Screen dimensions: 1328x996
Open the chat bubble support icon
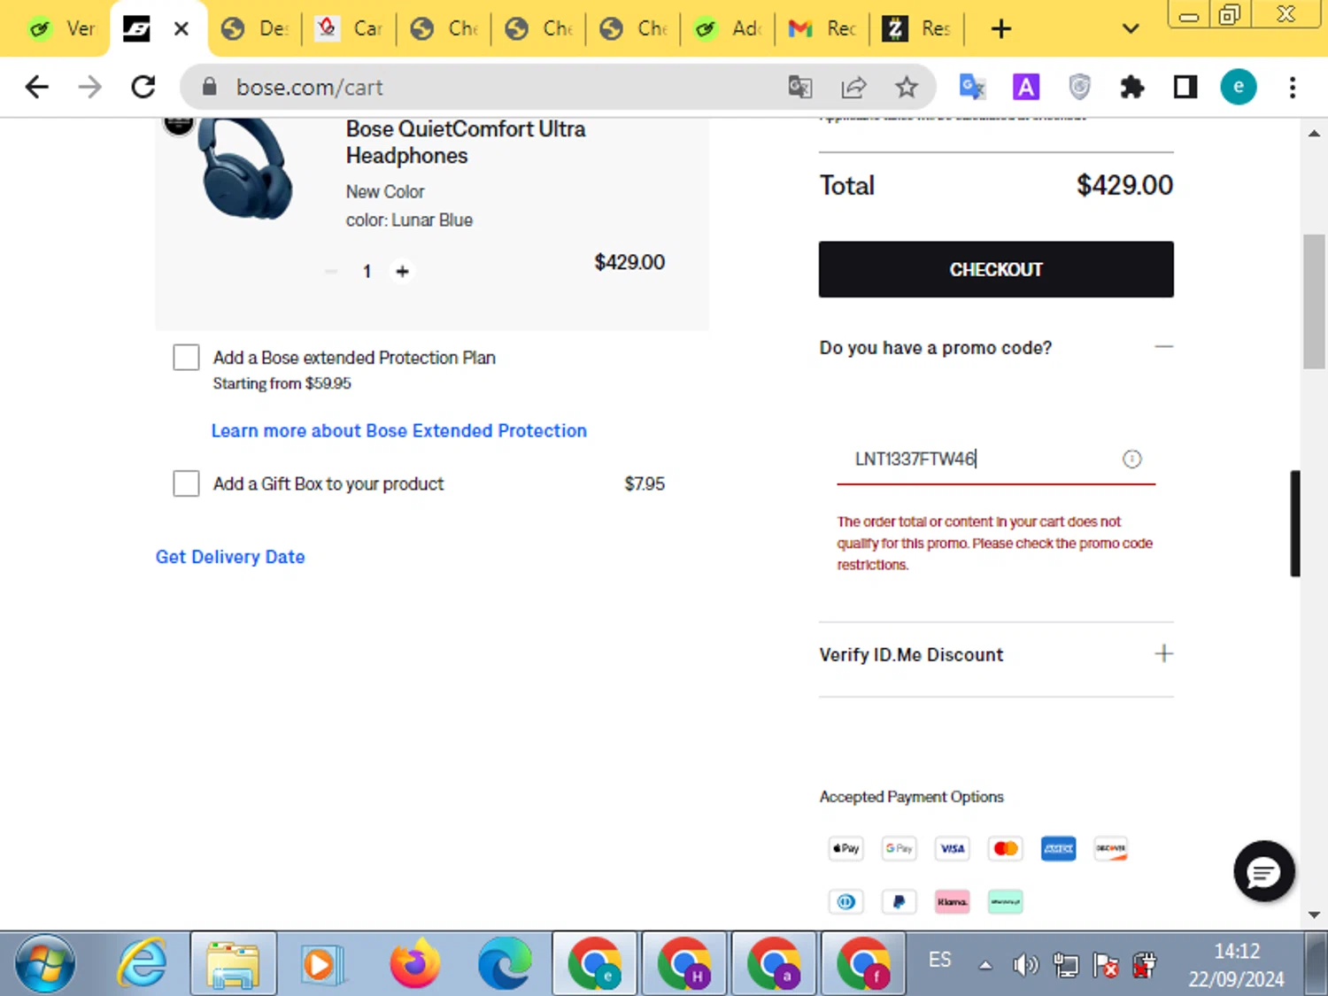pos(1263,871)
